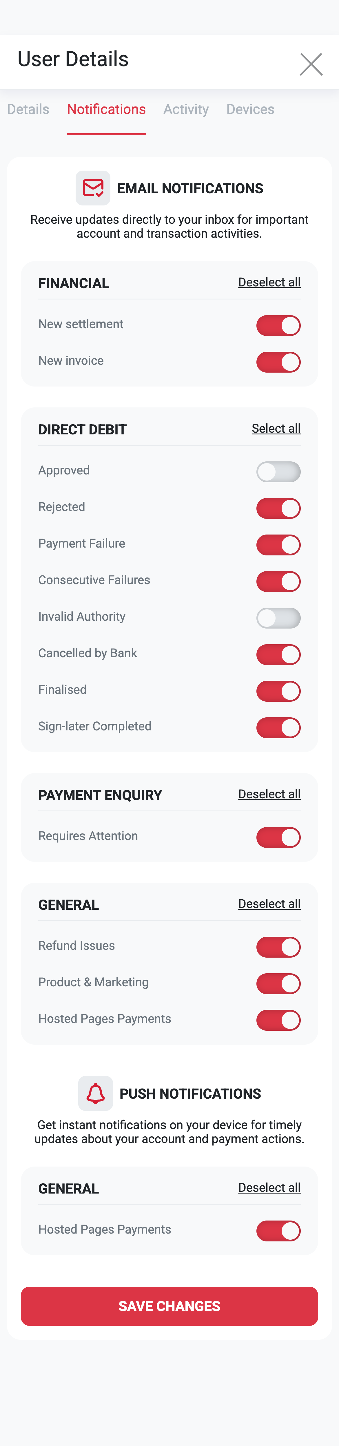Enable the Approved direct debit toggle
The image size is (339, 1446).
pos(278,472)
